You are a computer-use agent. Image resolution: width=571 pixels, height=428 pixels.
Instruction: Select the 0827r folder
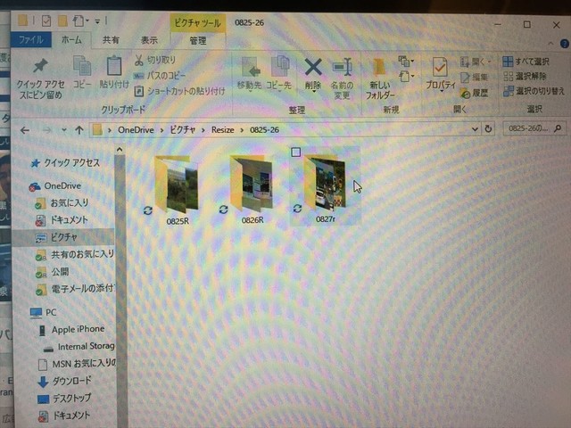click(x=325, y=187)
